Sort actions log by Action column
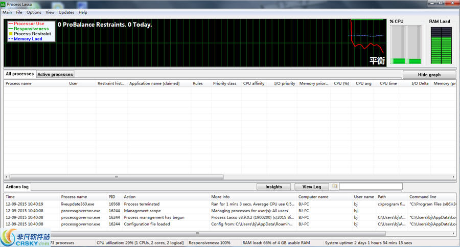Image resolution: width=460 pixels, height=247 pixels. 166,197
